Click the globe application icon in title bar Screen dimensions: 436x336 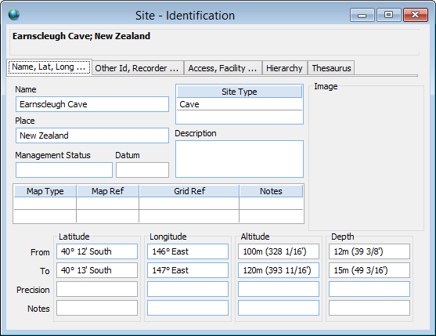(14, 15)
